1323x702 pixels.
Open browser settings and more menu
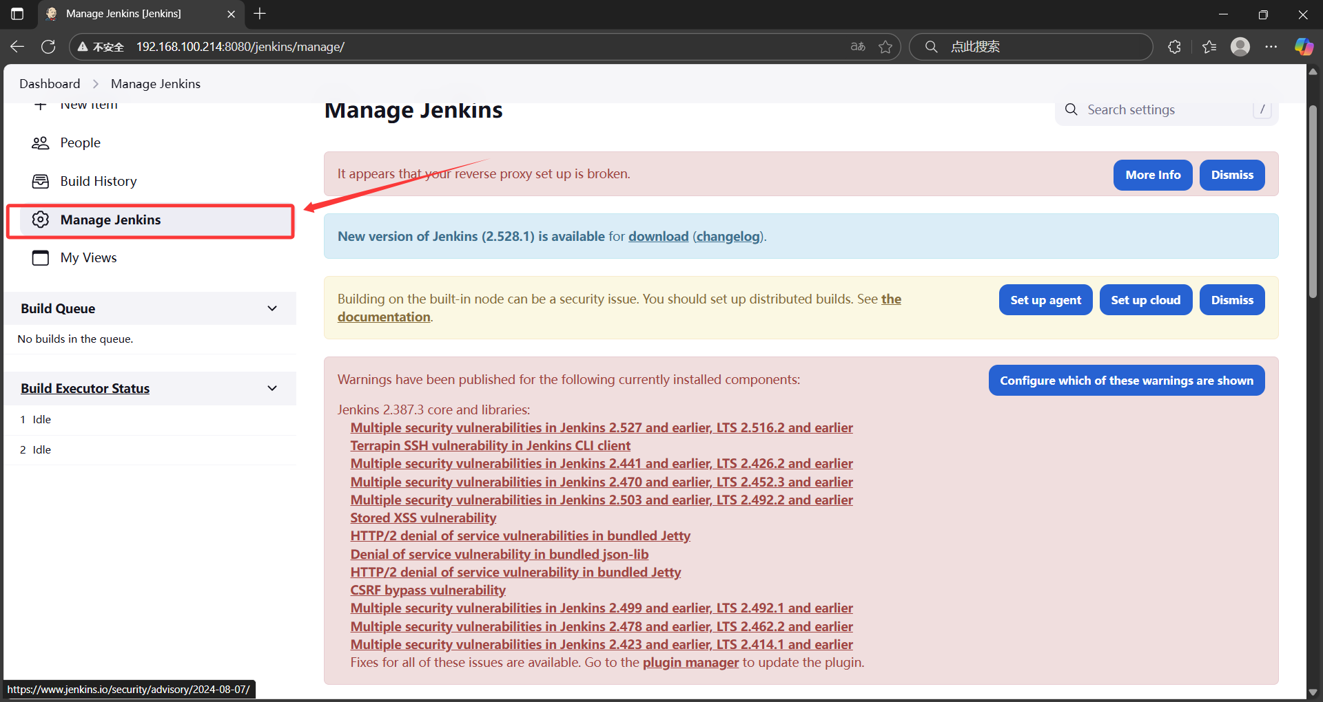click(x=1271, y=47)
